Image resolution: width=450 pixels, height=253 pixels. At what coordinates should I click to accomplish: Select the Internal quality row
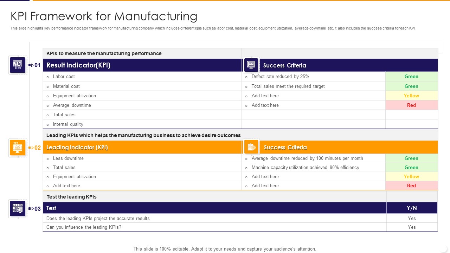(x=142, y=124)
